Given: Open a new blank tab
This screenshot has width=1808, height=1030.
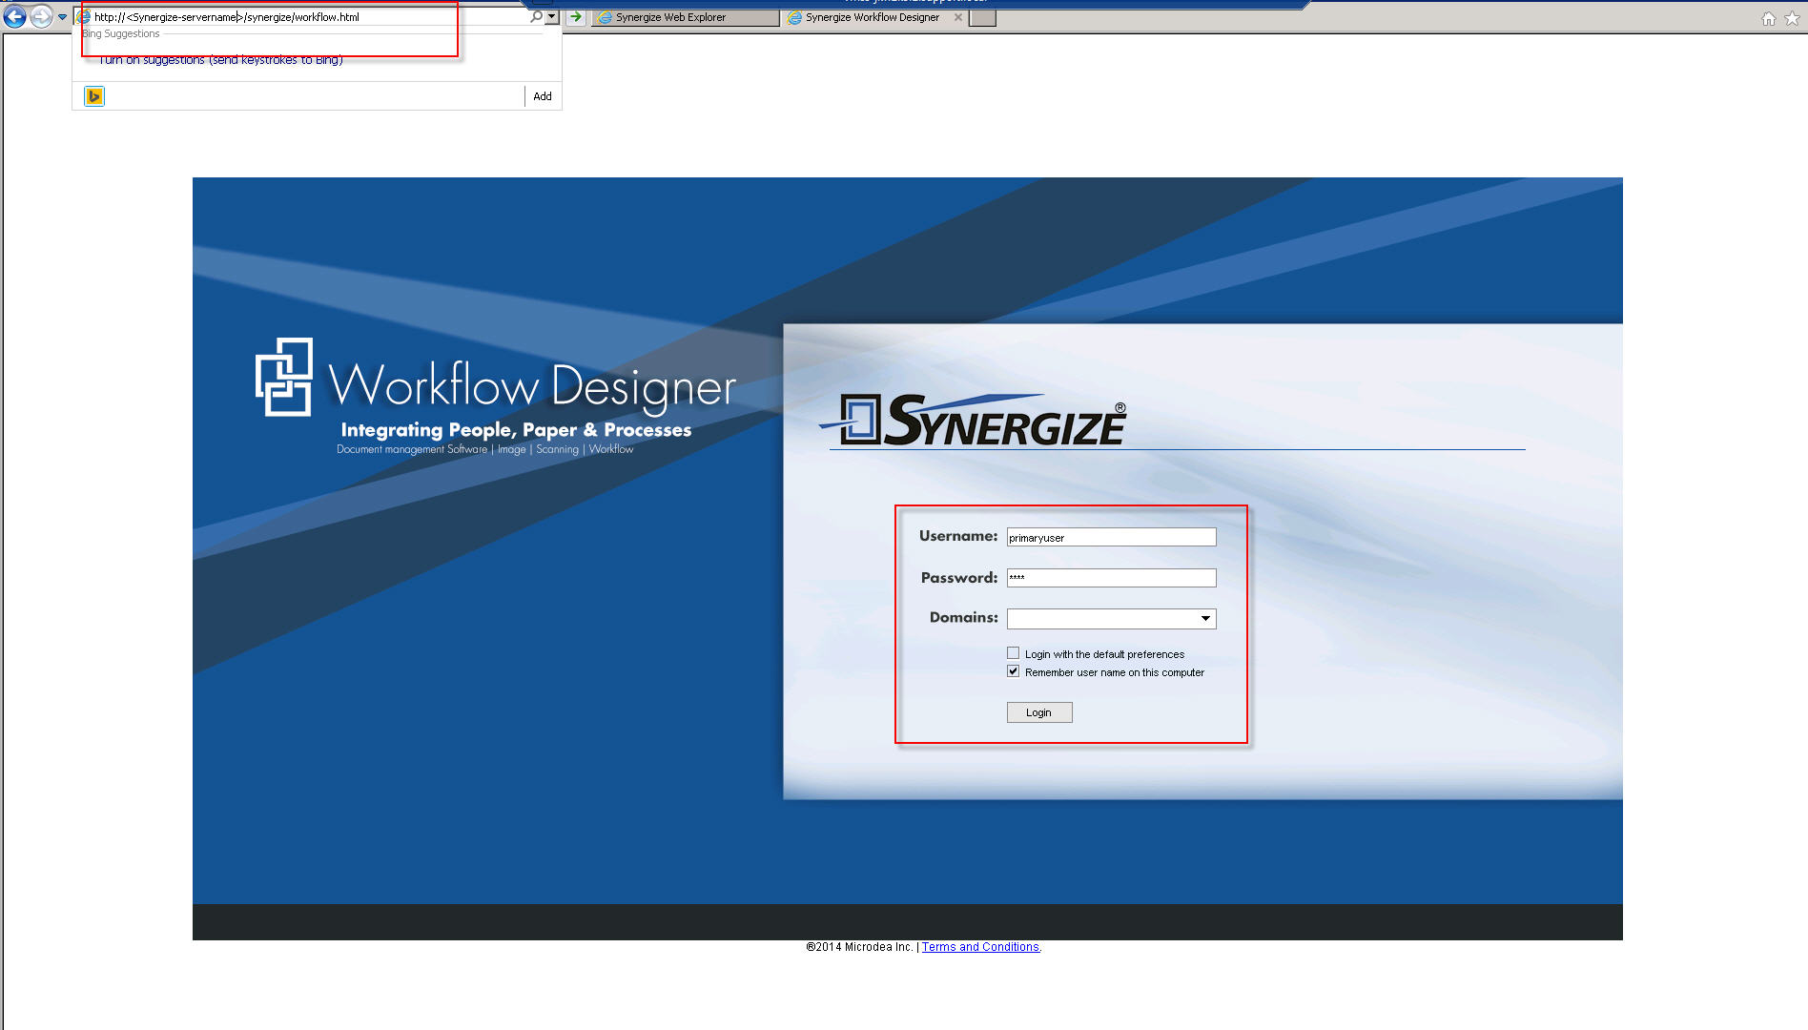Looking at the screenshot, I should tap(983, 18).
